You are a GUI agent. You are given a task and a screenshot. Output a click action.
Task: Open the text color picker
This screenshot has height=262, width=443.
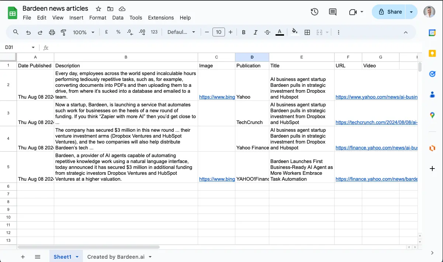pos(280,32)
